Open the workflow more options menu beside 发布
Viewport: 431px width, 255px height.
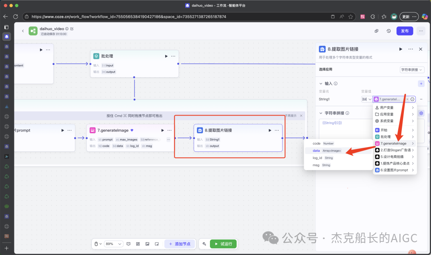coord(421,31)
